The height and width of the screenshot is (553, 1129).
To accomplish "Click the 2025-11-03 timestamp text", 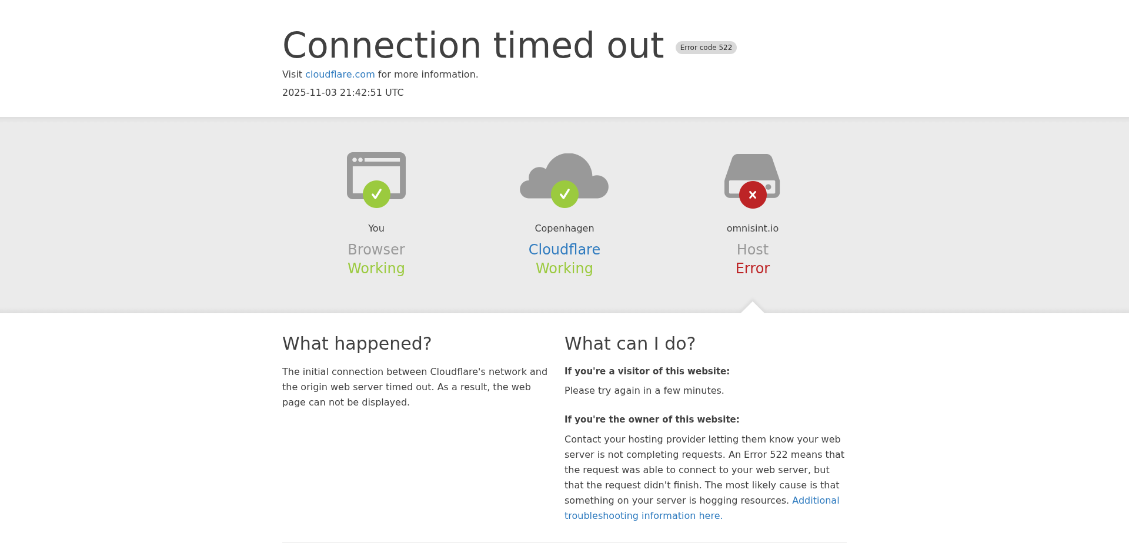I will tap(343, 93).
